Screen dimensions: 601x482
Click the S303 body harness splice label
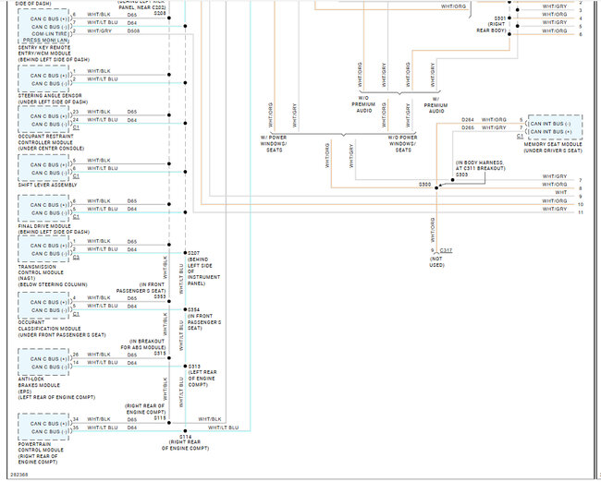click(461, 174)
